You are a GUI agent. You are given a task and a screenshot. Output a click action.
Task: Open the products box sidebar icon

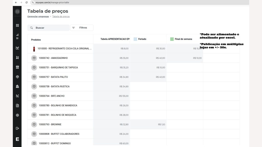[x=17, y=77]
